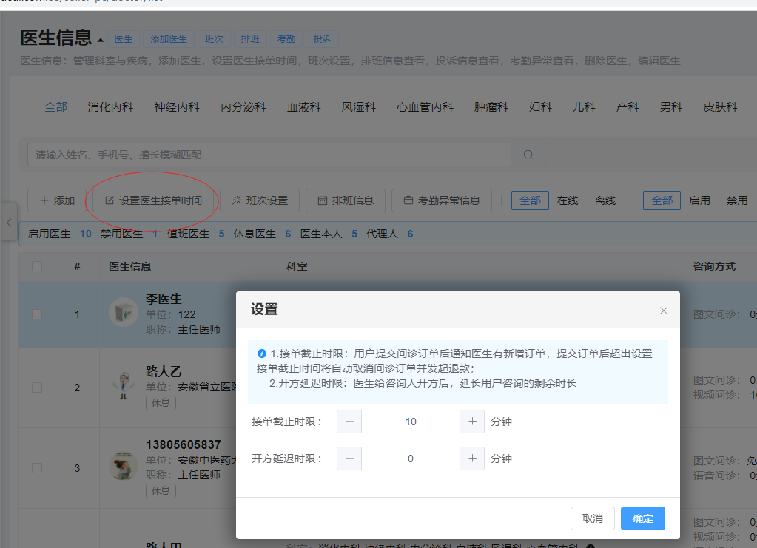
Task: Select the 肿瘤科 department tab
Action: 491,107
